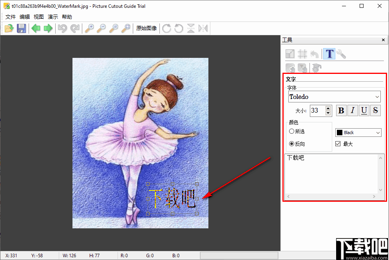Flip the image horizontally
Screen dimensions: 389x260
203,28
